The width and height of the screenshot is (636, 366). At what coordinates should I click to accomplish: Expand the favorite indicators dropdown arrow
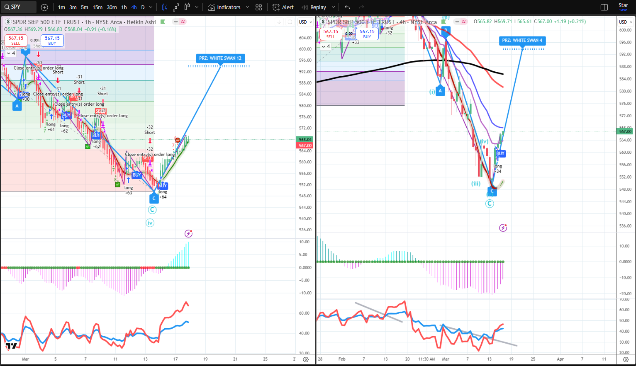(248, 7)
